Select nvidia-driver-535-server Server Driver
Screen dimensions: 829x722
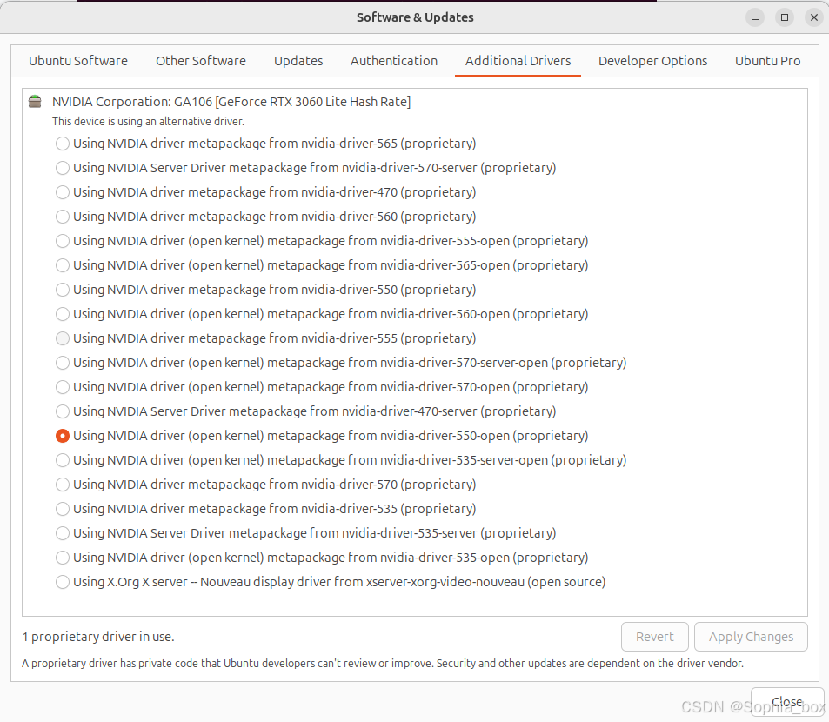305,532
